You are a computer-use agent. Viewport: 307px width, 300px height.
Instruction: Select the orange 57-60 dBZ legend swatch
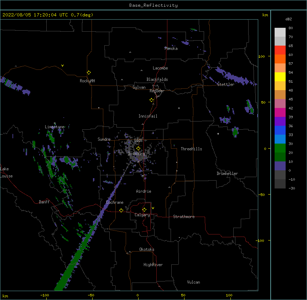tap(280, 59)
